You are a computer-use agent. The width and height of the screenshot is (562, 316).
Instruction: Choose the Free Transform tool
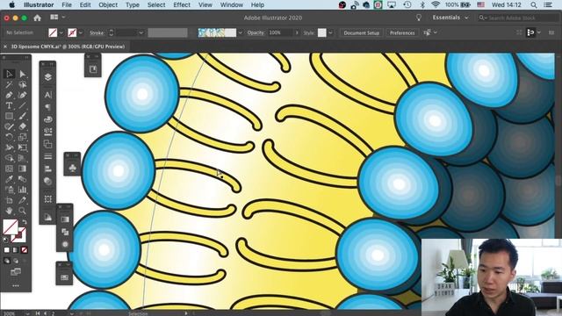23,147
